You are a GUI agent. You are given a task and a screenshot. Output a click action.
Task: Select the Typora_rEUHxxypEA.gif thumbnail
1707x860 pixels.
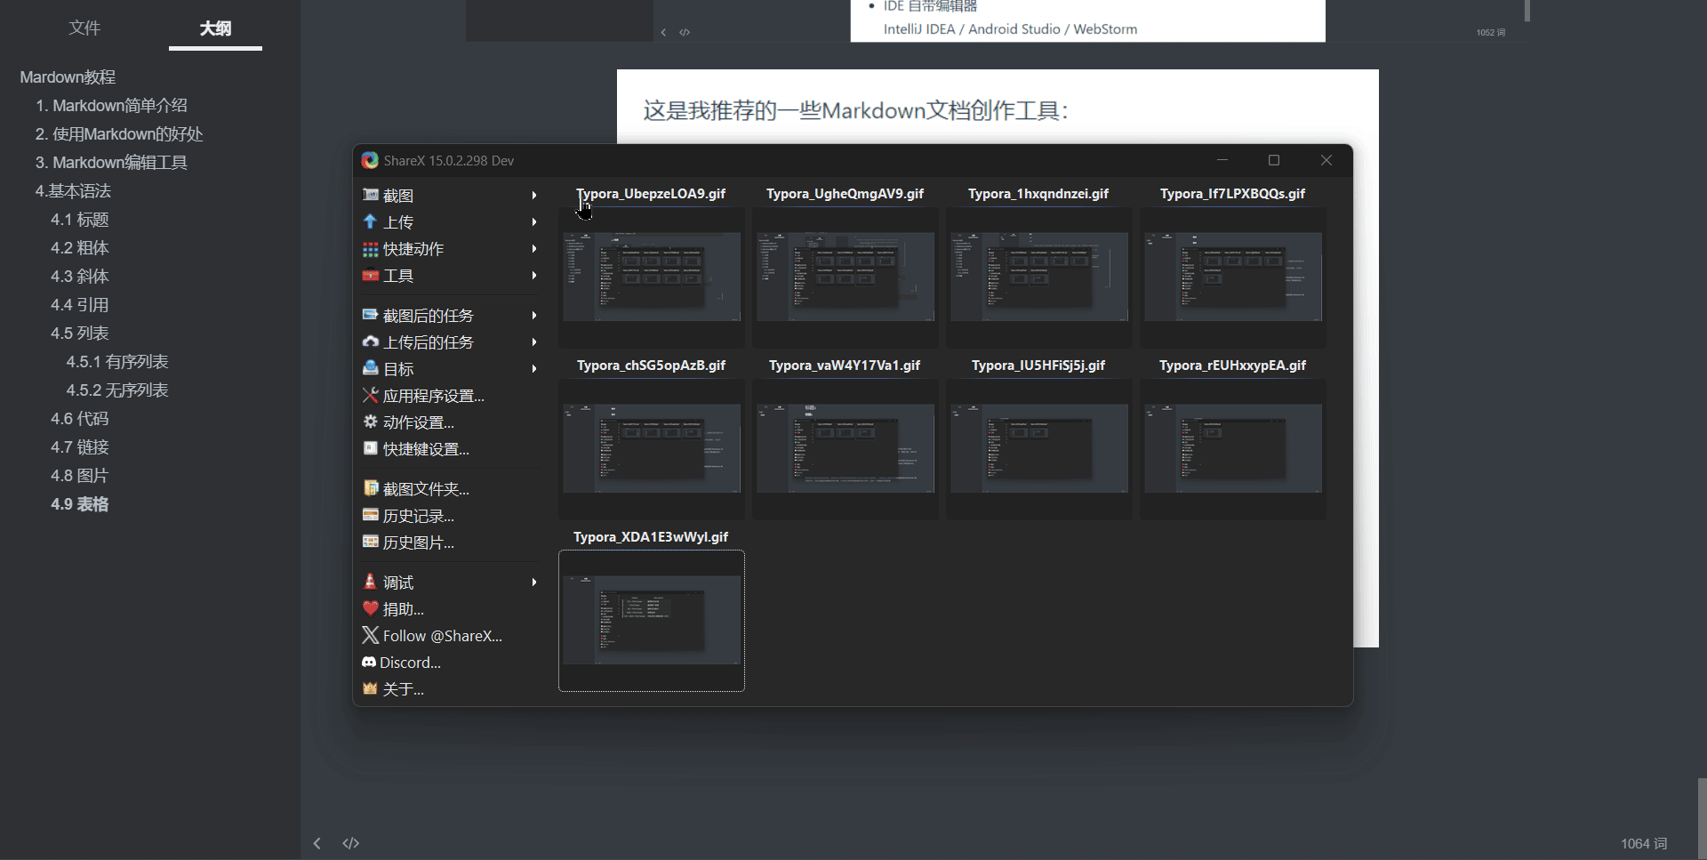pos(1233,448)
